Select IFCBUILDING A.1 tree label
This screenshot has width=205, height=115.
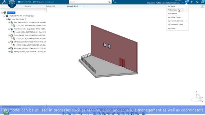pyautogui.click(x=21, y=16)
